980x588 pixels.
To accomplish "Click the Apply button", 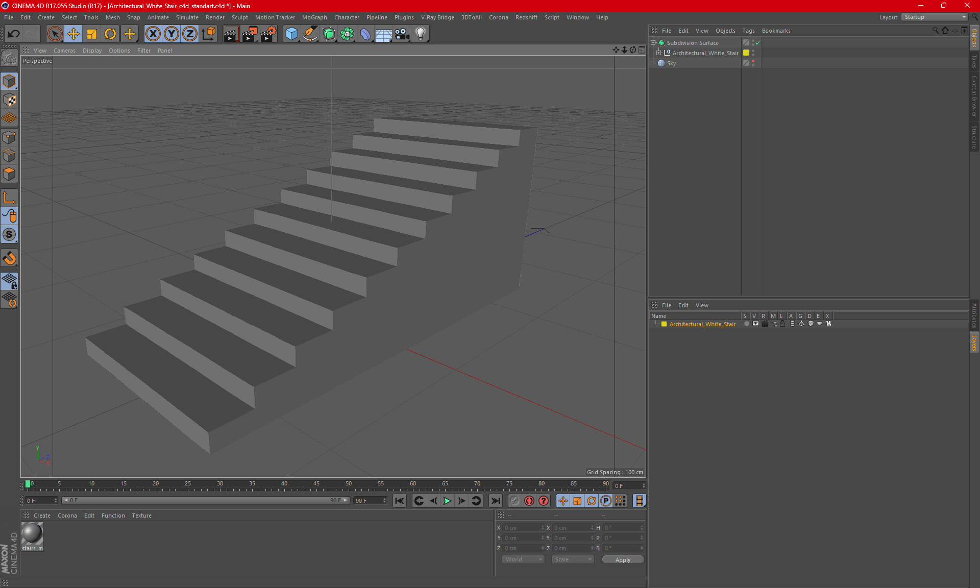I will pyautogui.click(x=623, y=560).
